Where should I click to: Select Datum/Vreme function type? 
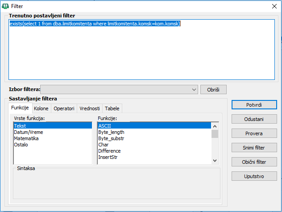pos(53,132)
